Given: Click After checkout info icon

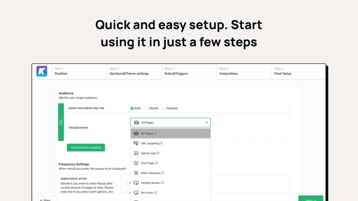Looking at the screenshot, I should [x=163, y=173].
